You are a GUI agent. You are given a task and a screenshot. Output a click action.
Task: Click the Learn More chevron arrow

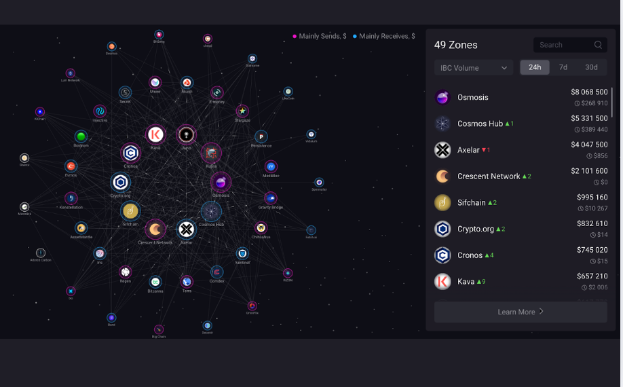542,312
